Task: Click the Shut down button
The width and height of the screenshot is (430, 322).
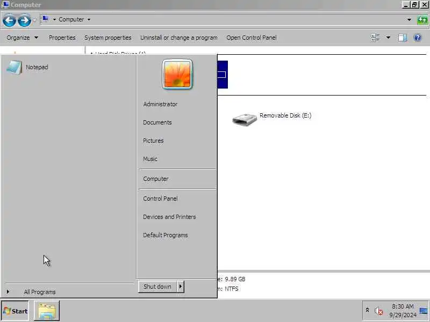Action: click(x=157, y=287)
